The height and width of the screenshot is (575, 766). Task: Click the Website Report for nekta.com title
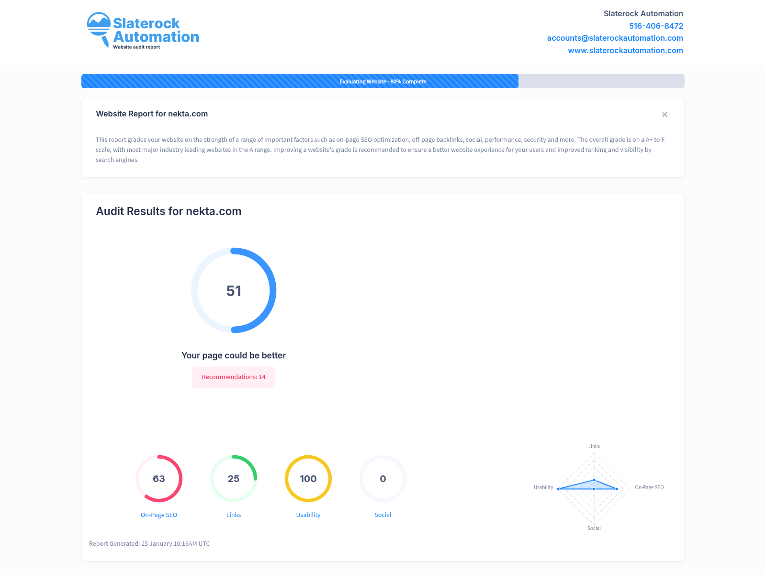(x=152, y=114)
